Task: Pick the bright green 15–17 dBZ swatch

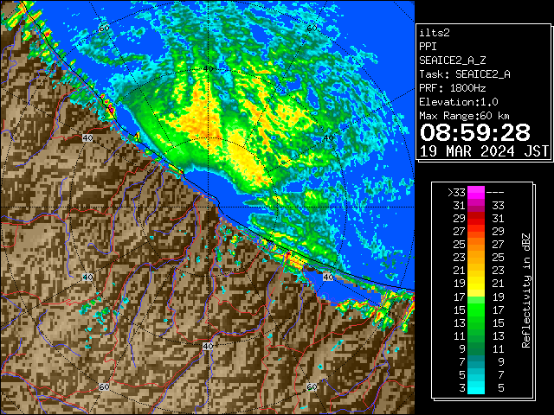Action: tap(476, 310)
